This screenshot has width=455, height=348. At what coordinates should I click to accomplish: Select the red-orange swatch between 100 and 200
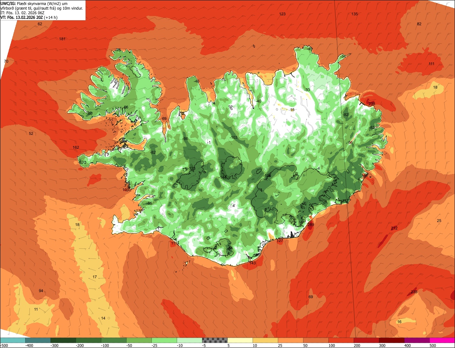(x=341, y=340)
